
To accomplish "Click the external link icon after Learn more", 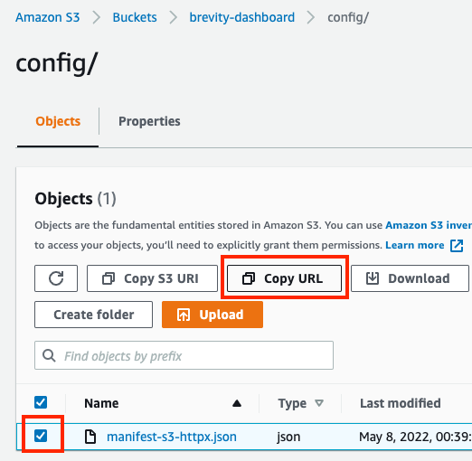I will (x=457, y=246).
